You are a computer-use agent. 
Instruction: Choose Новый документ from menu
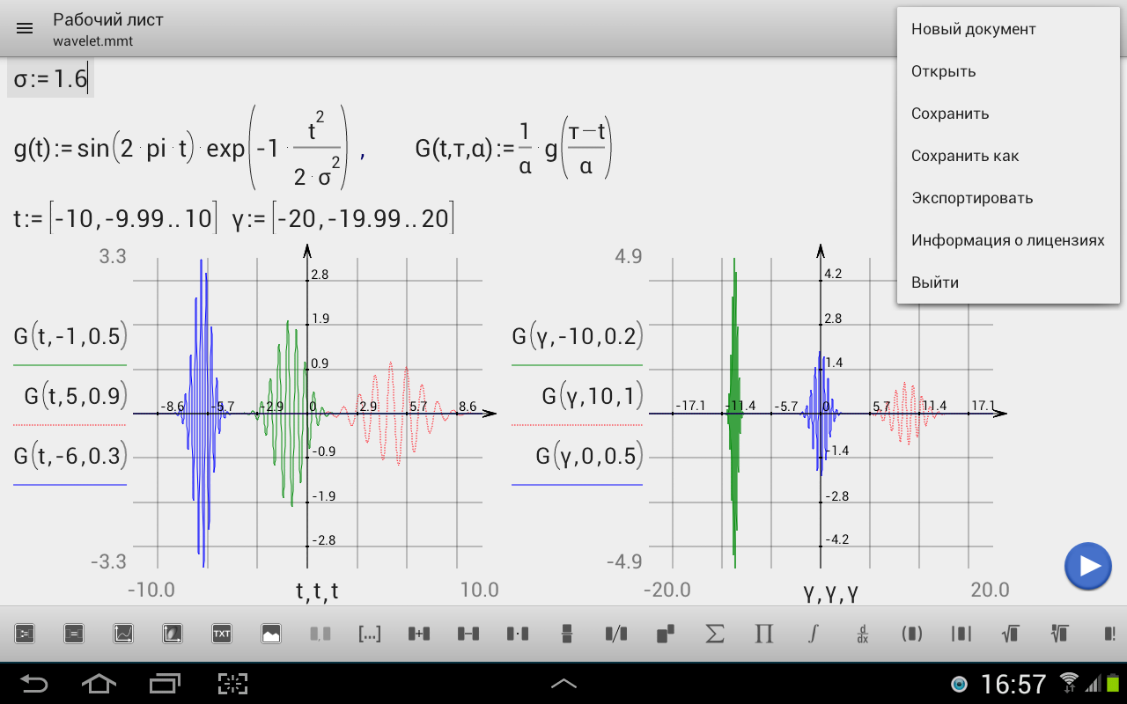1008,29
